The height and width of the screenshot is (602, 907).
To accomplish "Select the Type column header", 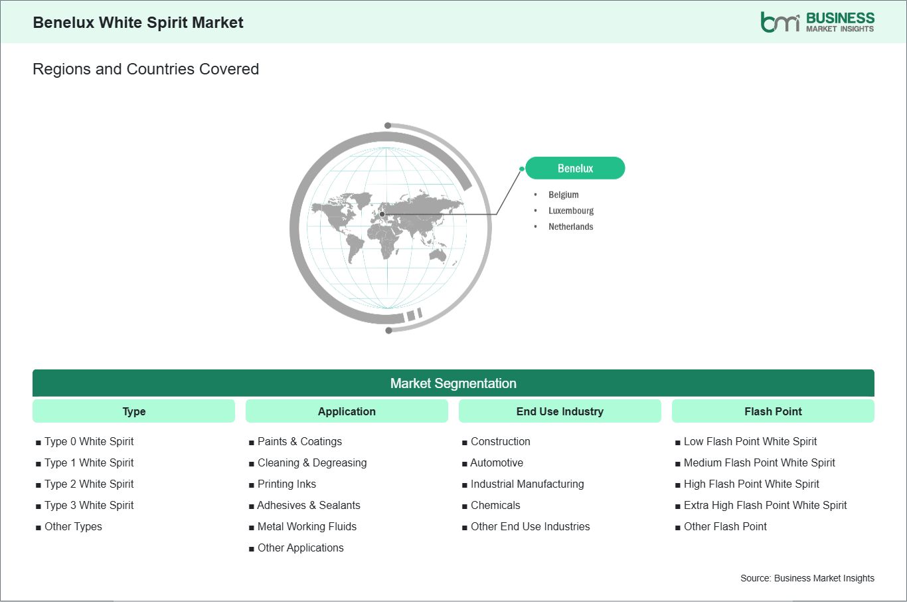I will click(133, 411).
